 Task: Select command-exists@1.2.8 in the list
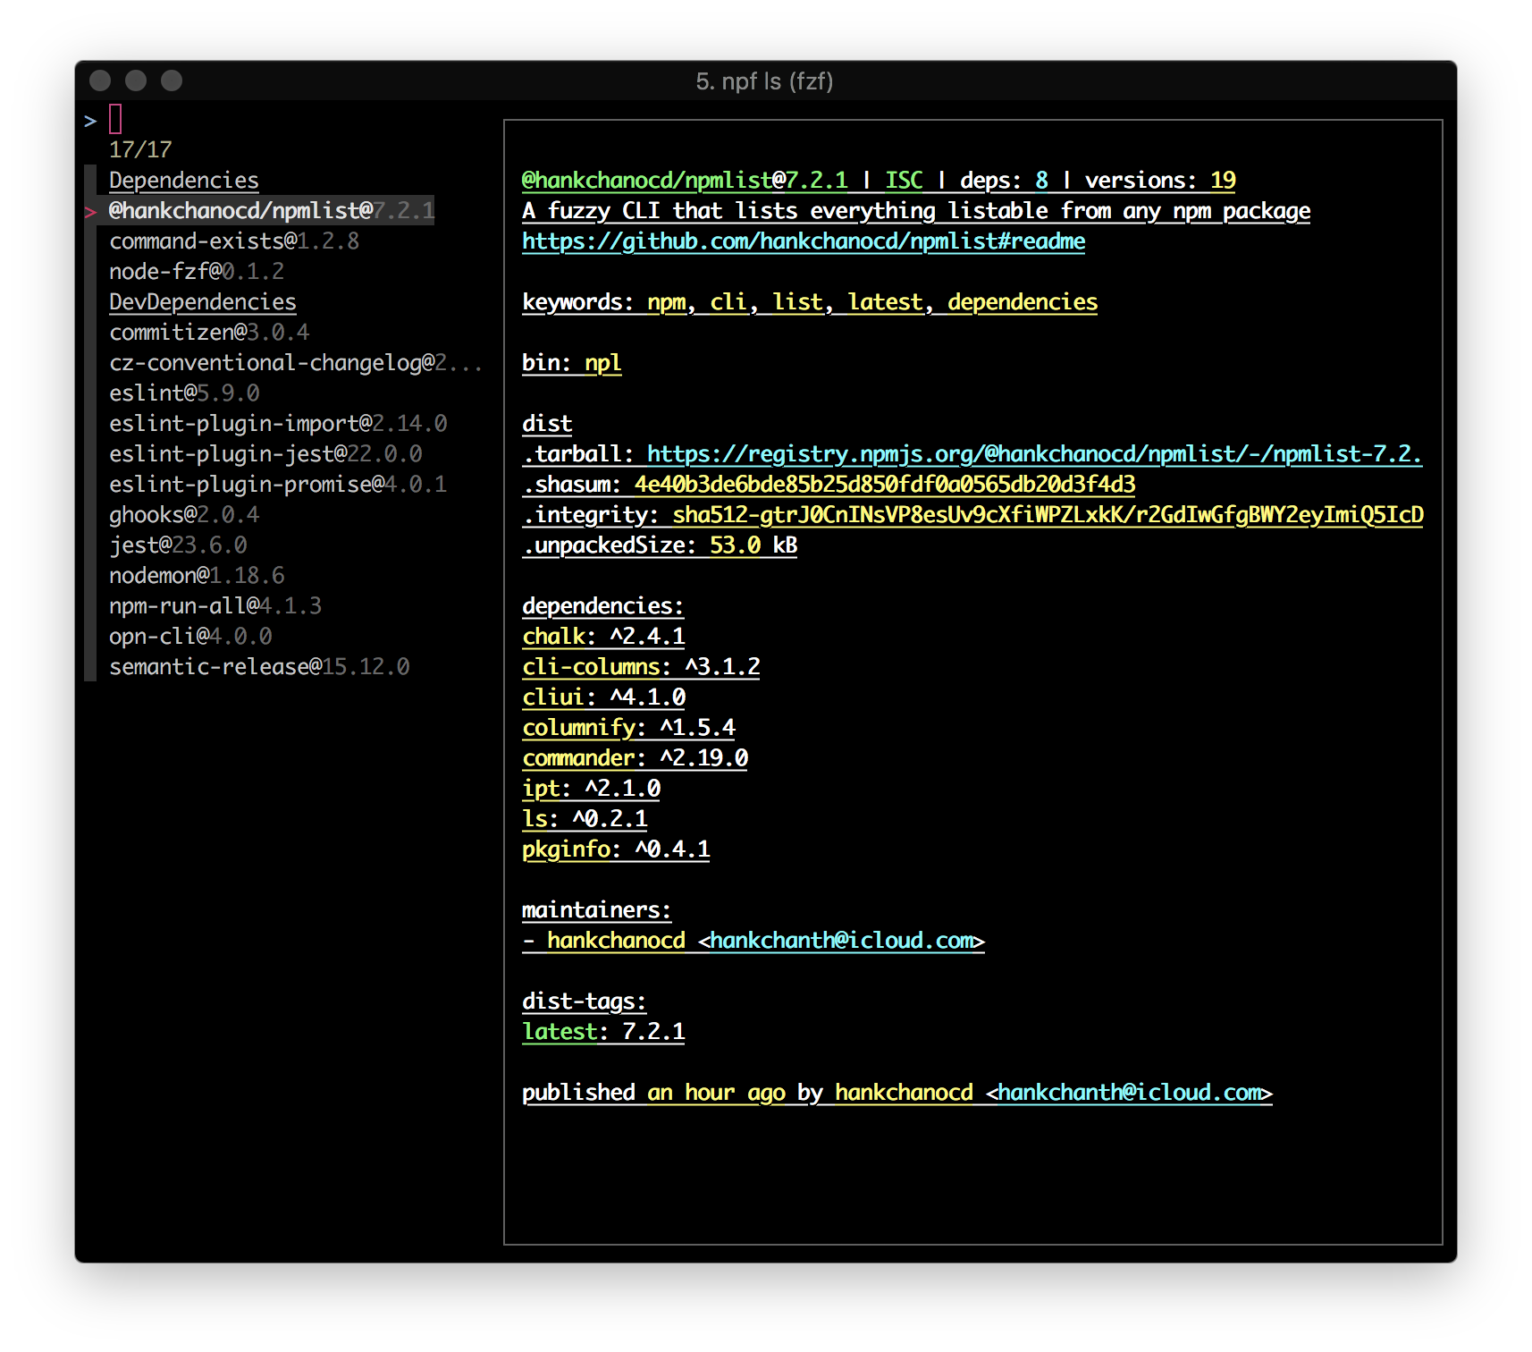pos(234,241)
